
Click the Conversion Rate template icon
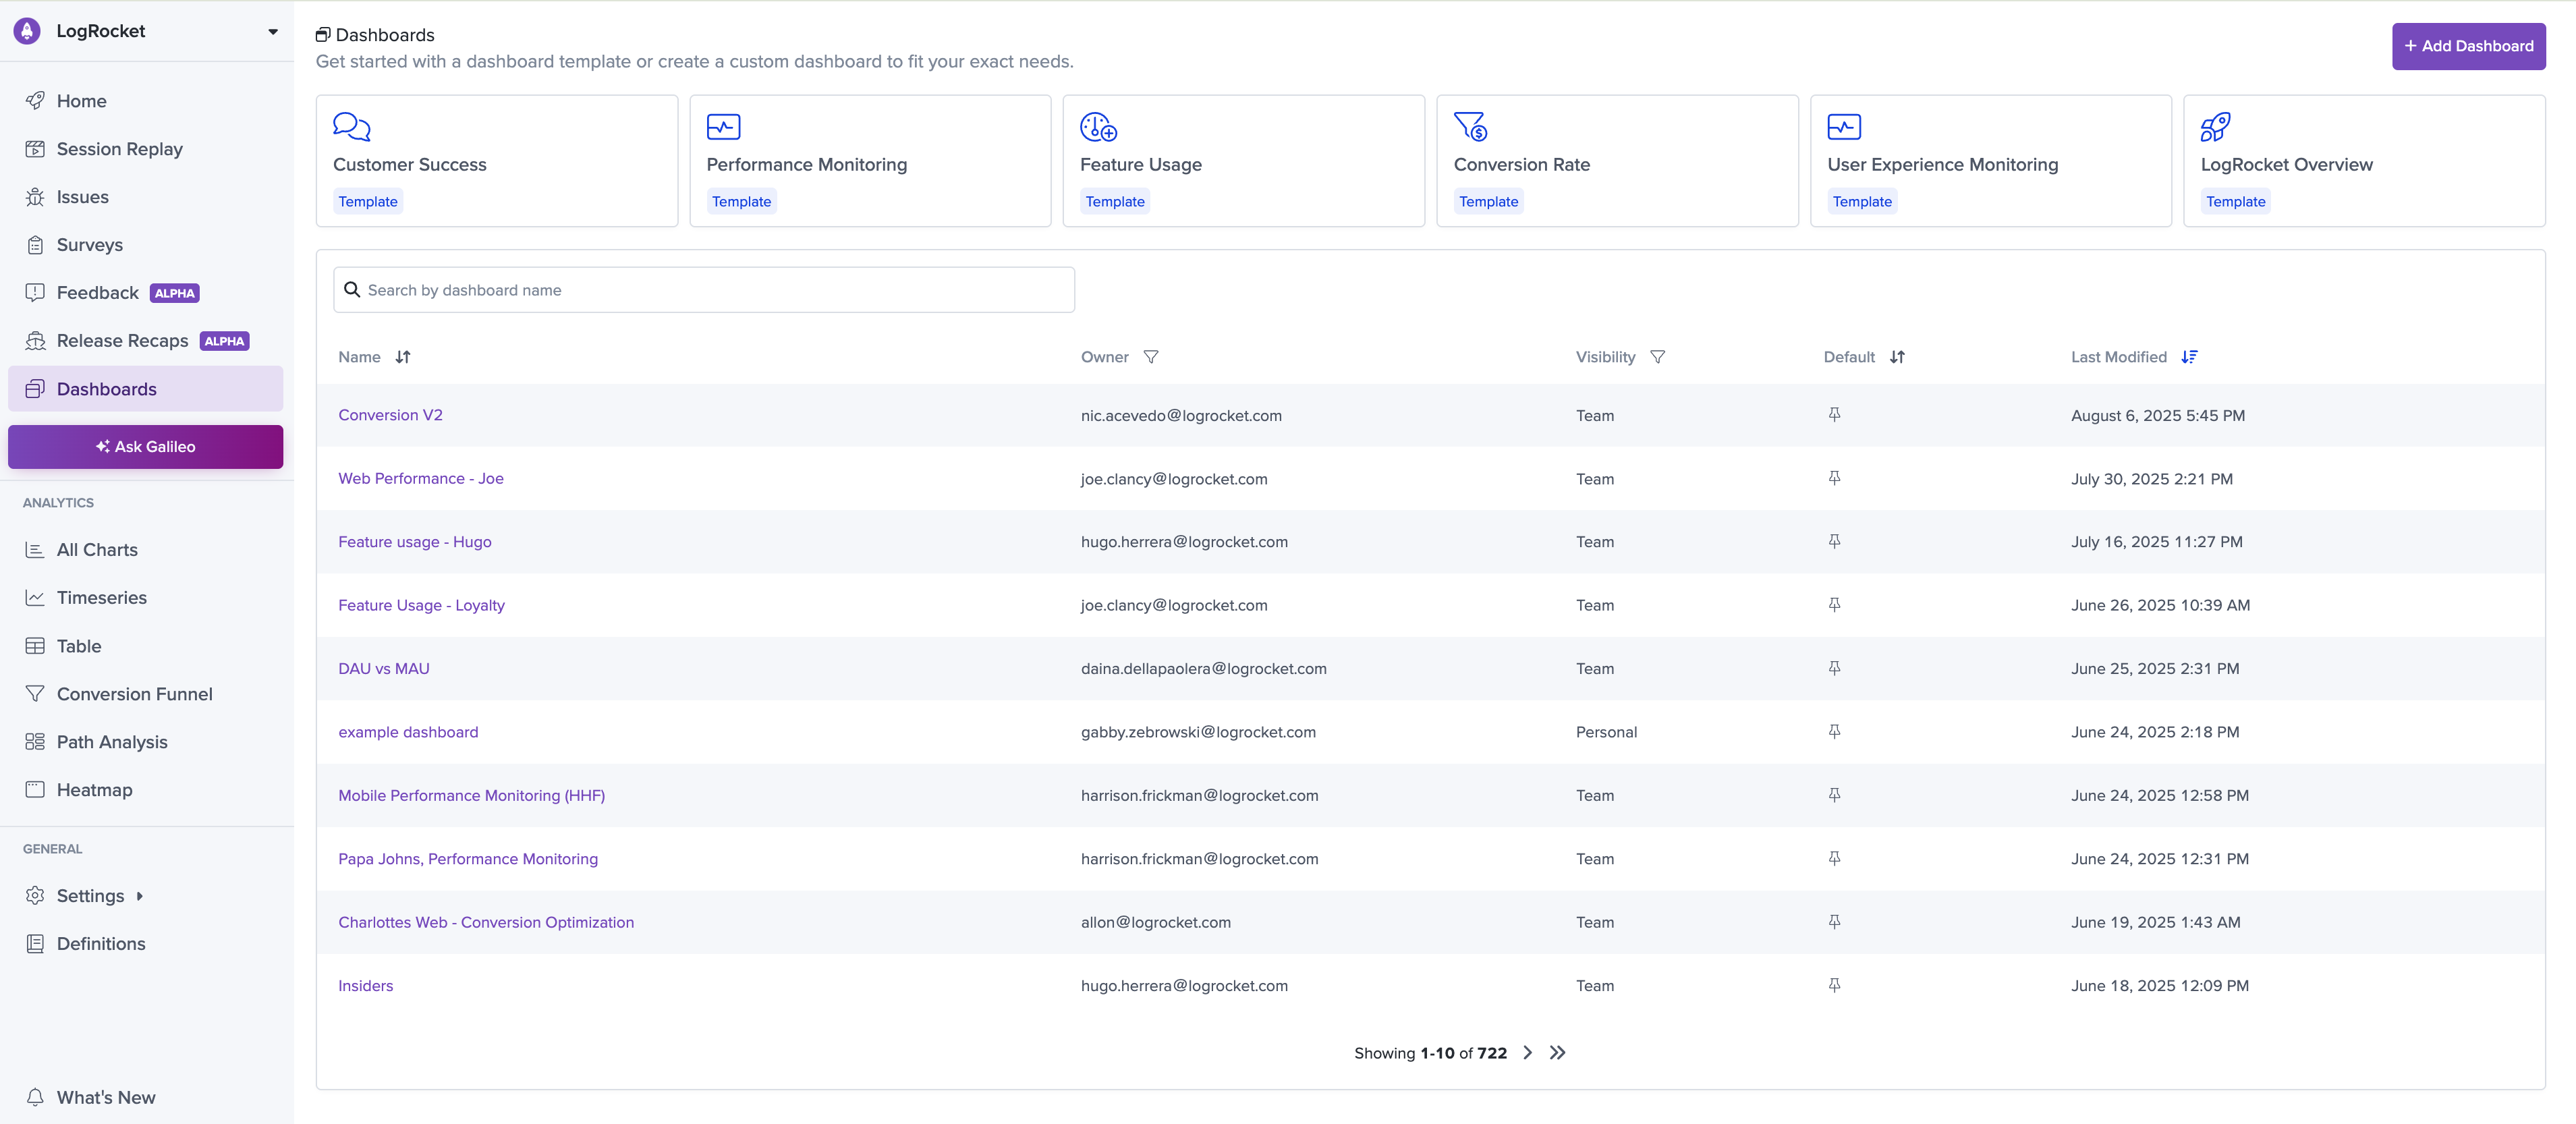tap(1471, 127)
